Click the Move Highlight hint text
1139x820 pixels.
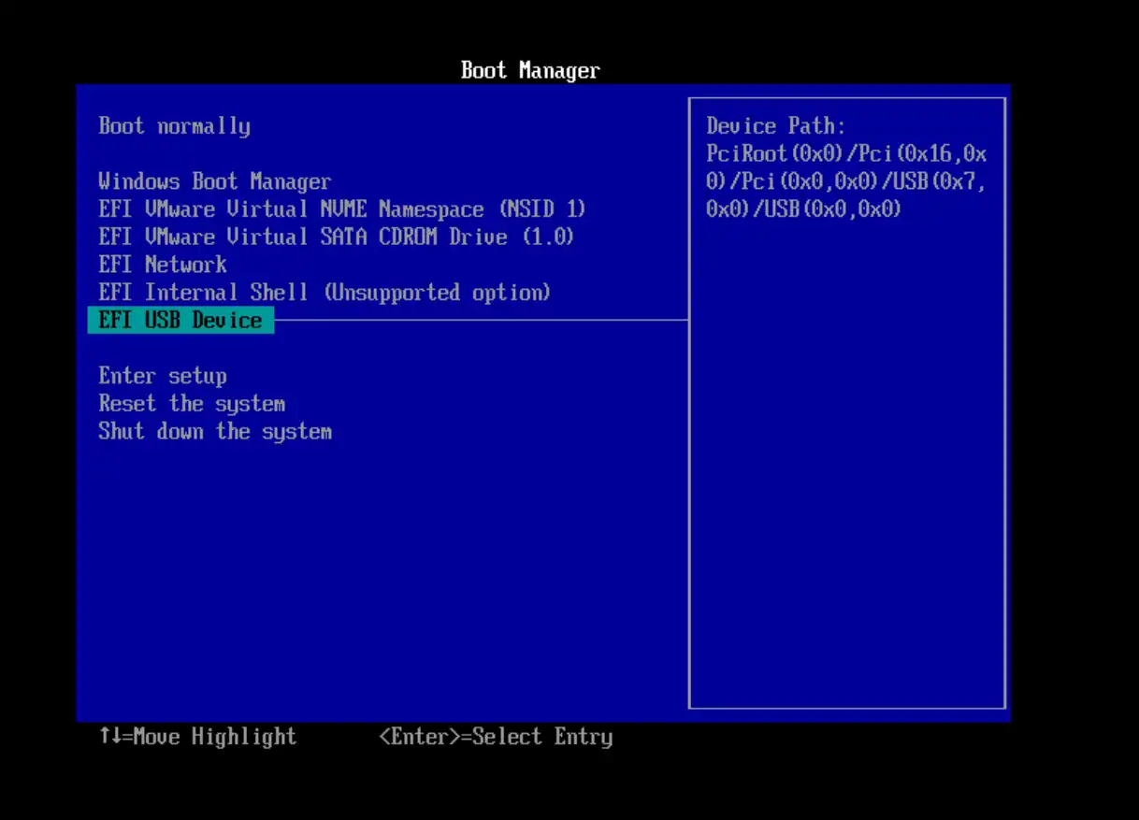tap(197, 737)
